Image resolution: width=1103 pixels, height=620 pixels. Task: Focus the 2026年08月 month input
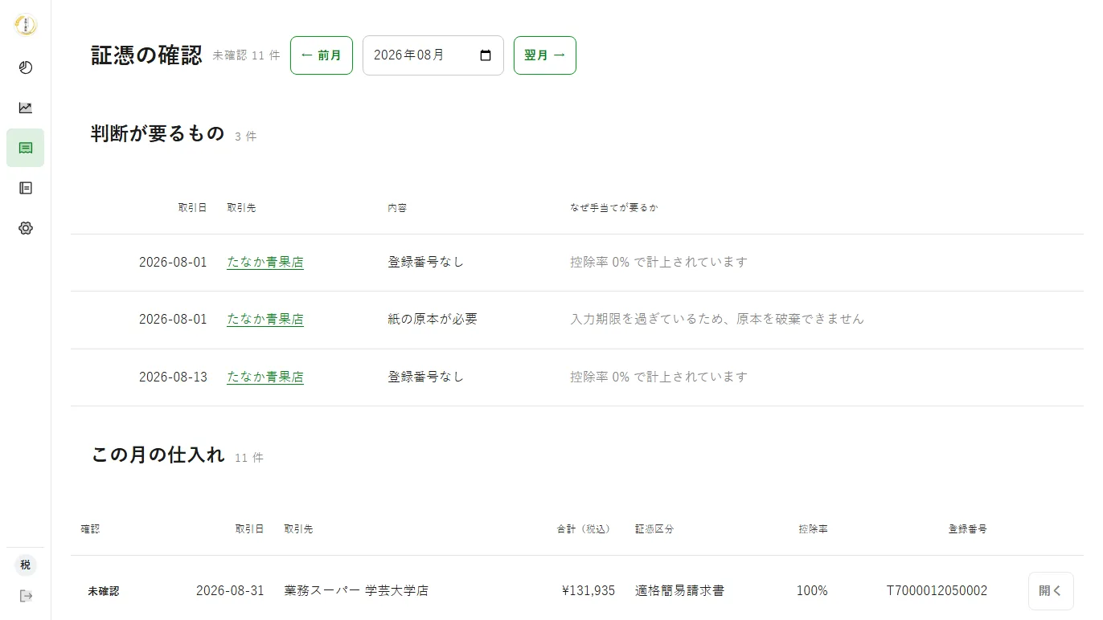click(433, 55)
